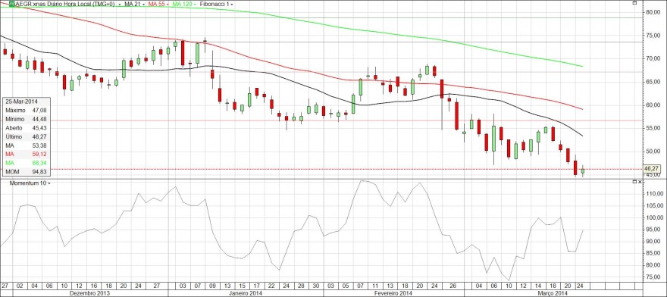Viewport: 667px width, 297px height.
Task: Maximize the price chart panel icon
Action: 634,3
